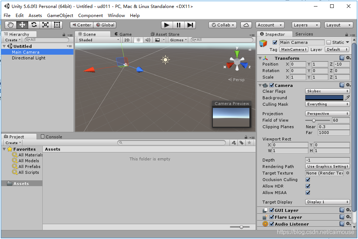Click the Step frame button

tap(190, 25)
